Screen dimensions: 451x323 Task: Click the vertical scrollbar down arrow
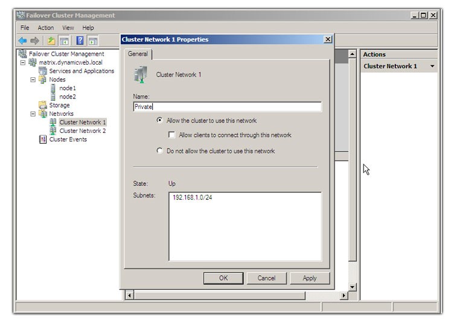tap(353, 287)
